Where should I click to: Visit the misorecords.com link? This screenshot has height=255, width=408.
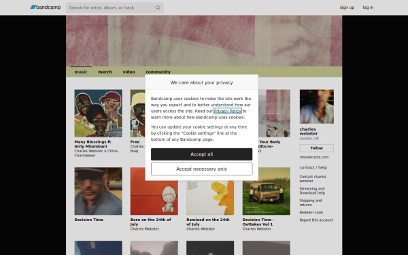(x=314, y=157)
